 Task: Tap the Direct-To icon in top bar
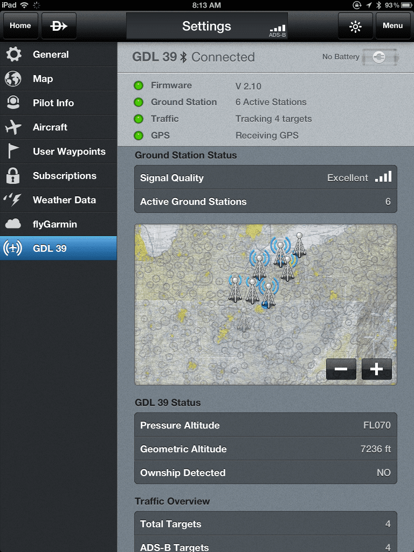tap(59, 26)
